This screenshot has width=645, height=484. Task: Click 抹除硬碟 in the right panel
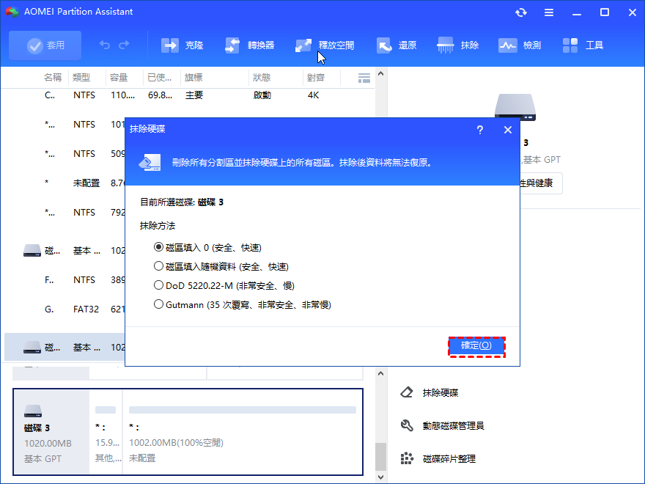click(x=441, y=392)
